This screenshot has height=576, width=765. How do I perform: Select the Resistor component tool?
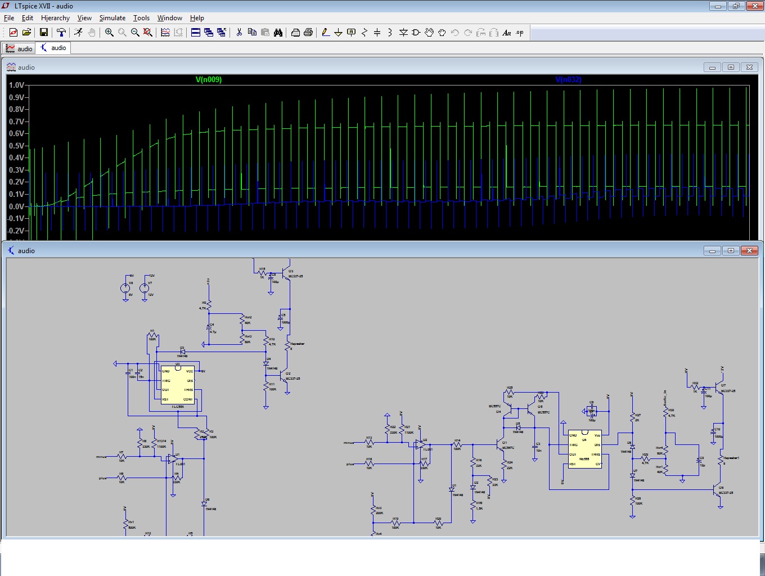pos(364,33)
